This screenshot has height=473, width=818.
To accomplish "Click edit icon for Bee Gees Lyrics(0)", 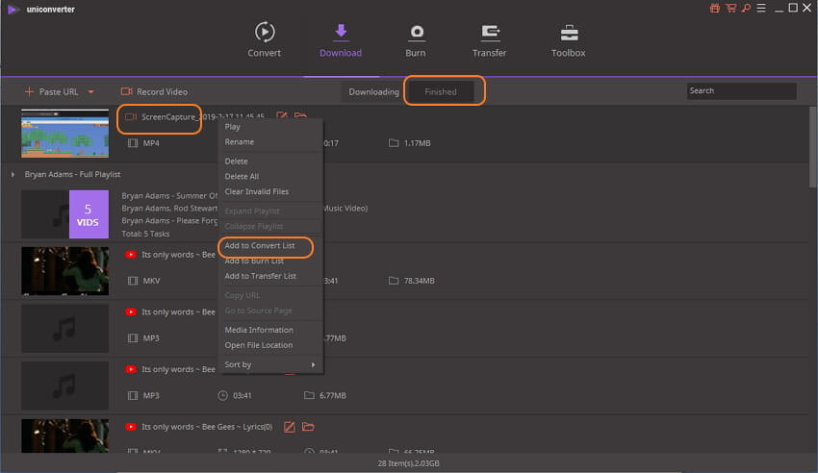I will tap(290, 427).
